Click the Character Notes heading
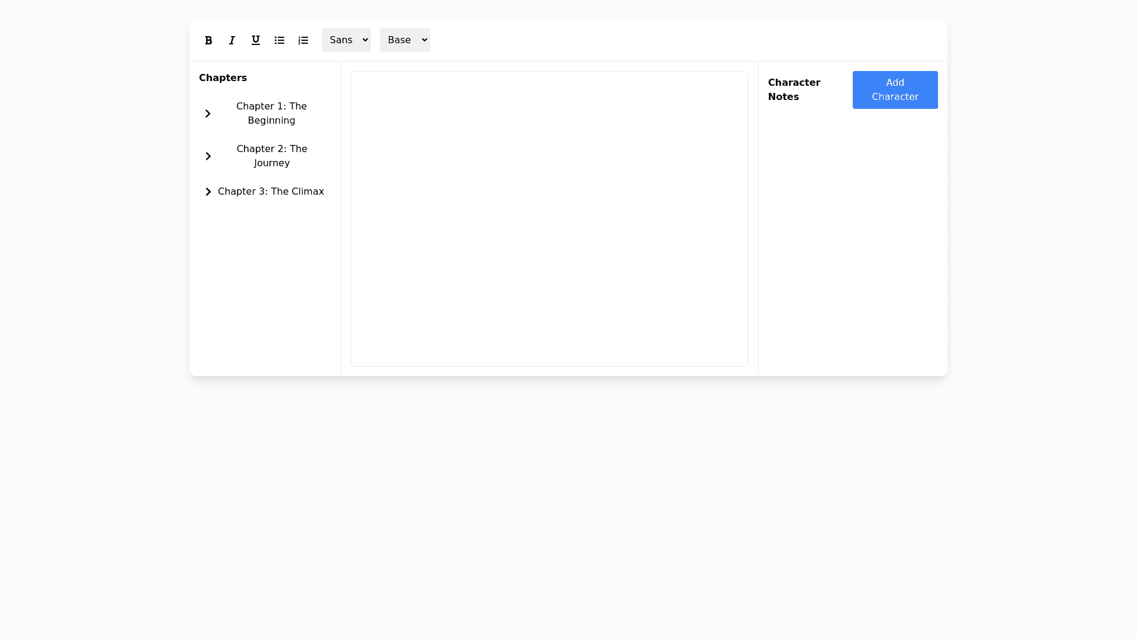The width and height of the screenshot is (1137, 639). coord(794,90)
